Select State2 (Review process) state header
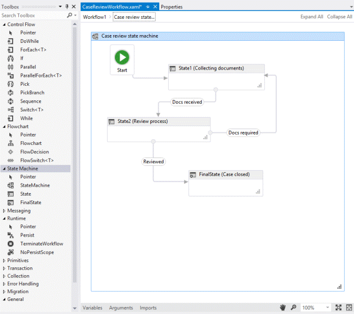 [x=159, y=121]
